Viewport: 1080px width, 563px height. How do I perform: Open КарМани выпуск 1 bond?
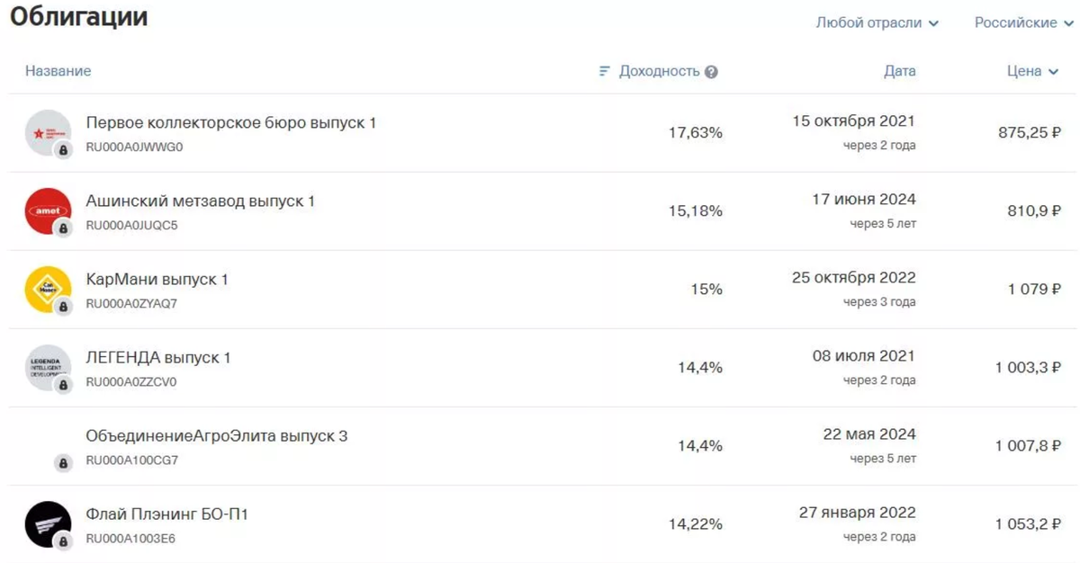[x=157, y=279]
